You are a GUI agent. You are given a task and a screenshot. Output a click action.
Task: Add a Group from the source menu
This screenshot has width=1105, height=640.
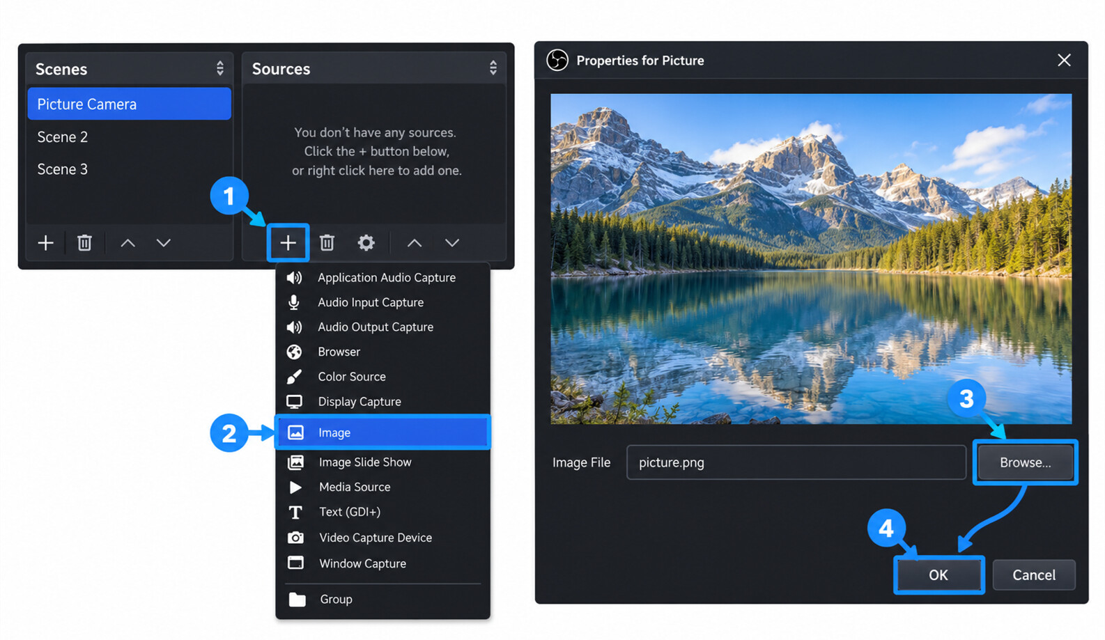coord(382,600)
